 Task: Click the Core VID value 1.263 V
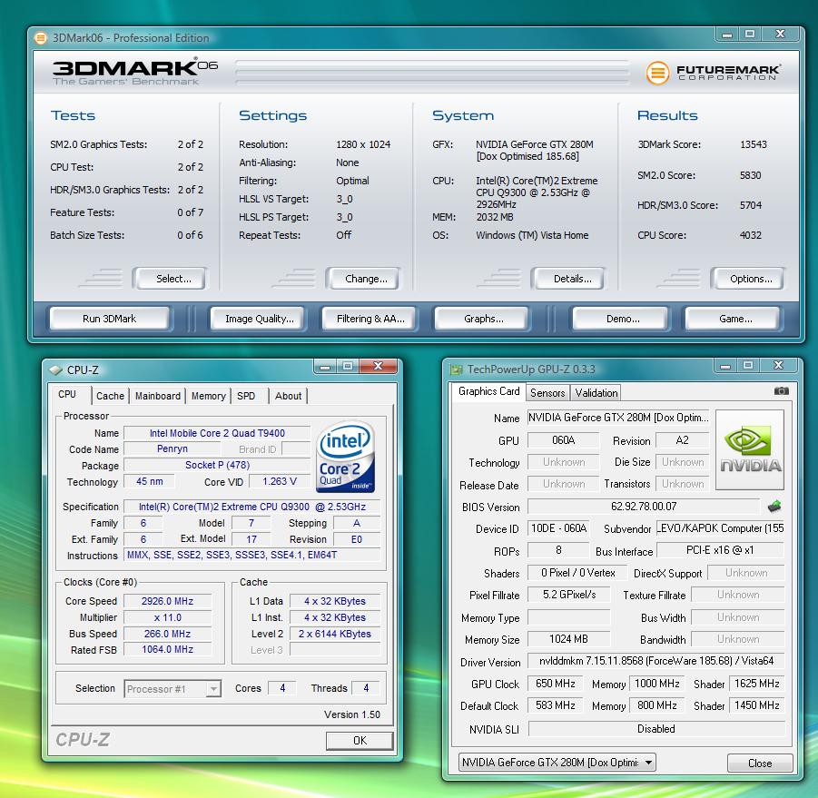click(280, 481)
